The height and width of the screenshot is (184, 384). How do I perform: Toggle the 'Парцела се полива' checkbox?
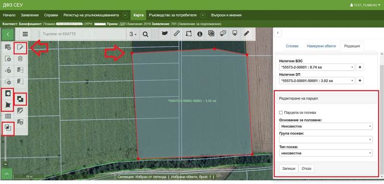[281, 112]
